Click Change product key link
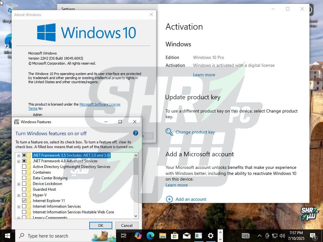 coord(195,132)
